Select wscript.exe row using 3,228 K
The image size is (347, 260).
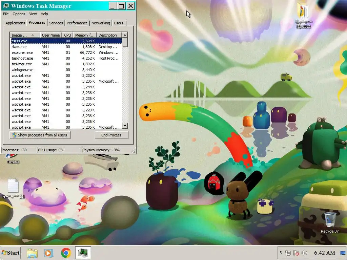[66, 110]
